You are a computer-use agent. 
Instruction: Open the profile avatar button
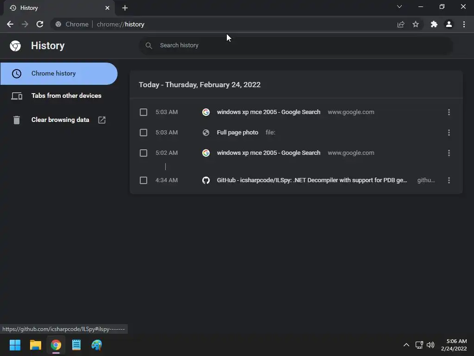[449, 24]
